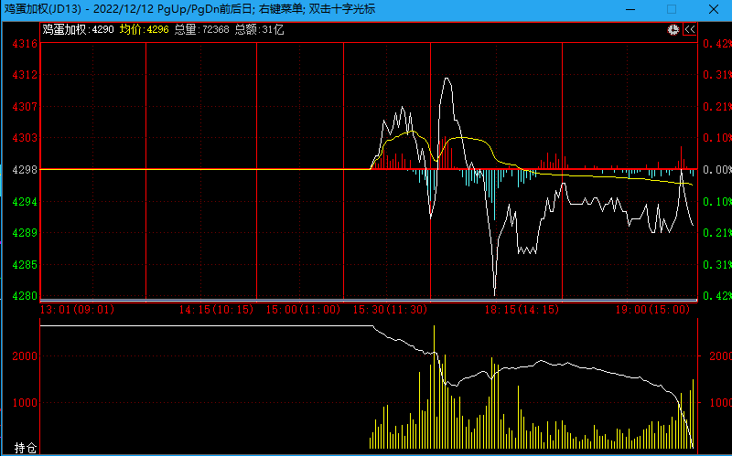The image size is (732, 456).
Task: Select the 4307 price axis label
Action: 25,106
